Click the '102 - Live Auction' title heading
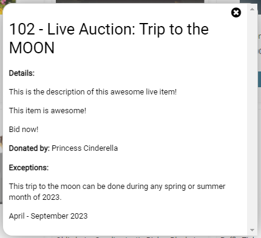Image resolution: width=261 pixels, height=238 pixels. [x=109, y=38]
